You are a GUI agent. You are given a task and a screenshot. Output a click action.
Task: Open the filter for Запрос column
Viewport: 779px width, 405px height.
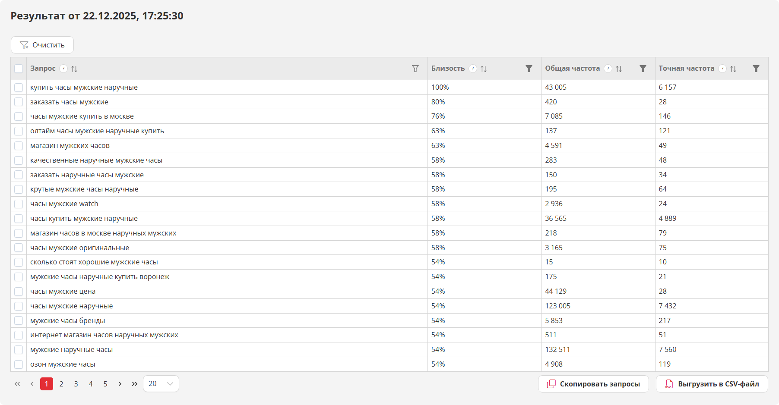coord(415,69)
